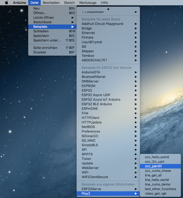Expand the Stepper examples submenu

[x=108, y=51]
